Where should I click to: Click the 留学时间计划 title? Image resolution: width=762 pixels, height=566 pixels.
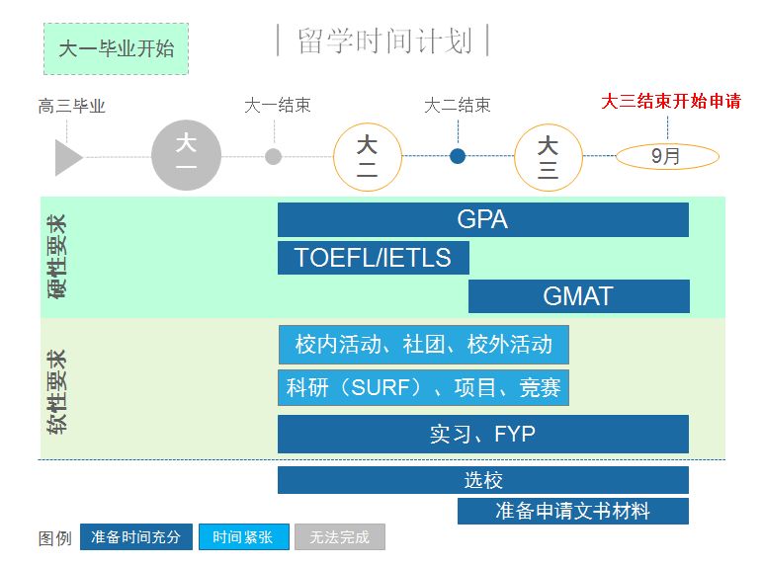(383, 40)
